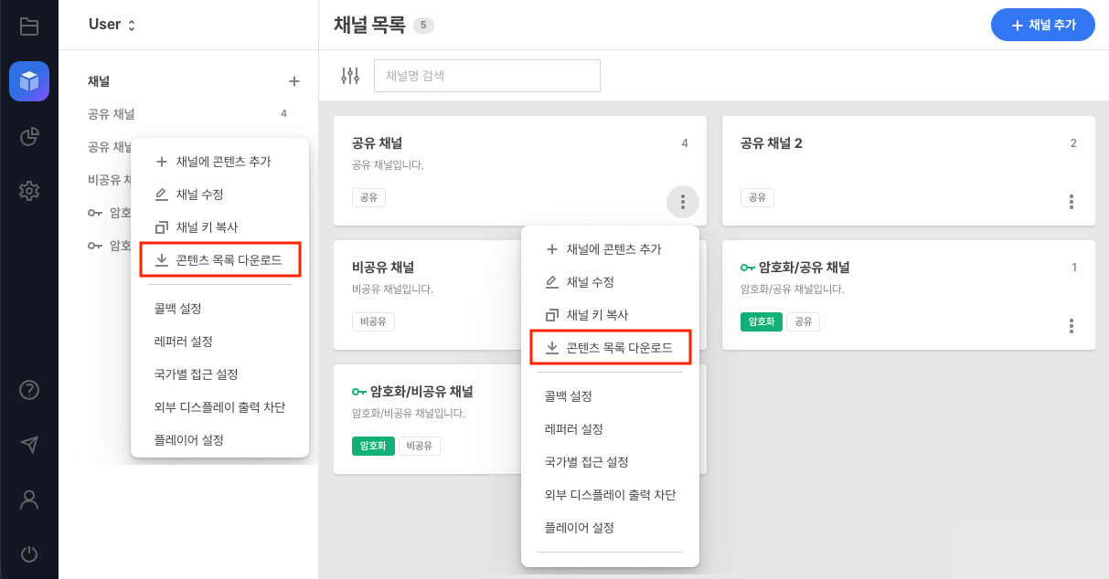The height and width of the screenshot is (579, 1109).
Task: Click the key icon on the 암호화/공유 채널 card
Action: coord(745,268)
